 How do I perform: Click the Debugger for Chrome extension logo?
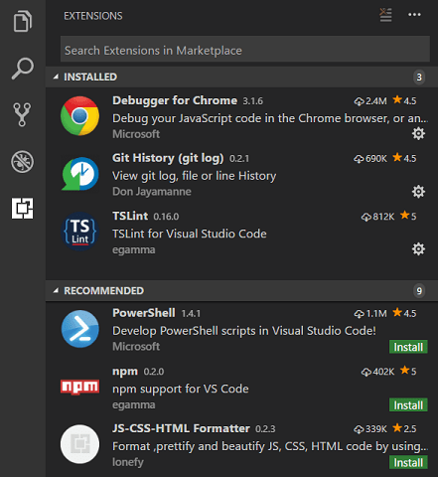[79, 116]
